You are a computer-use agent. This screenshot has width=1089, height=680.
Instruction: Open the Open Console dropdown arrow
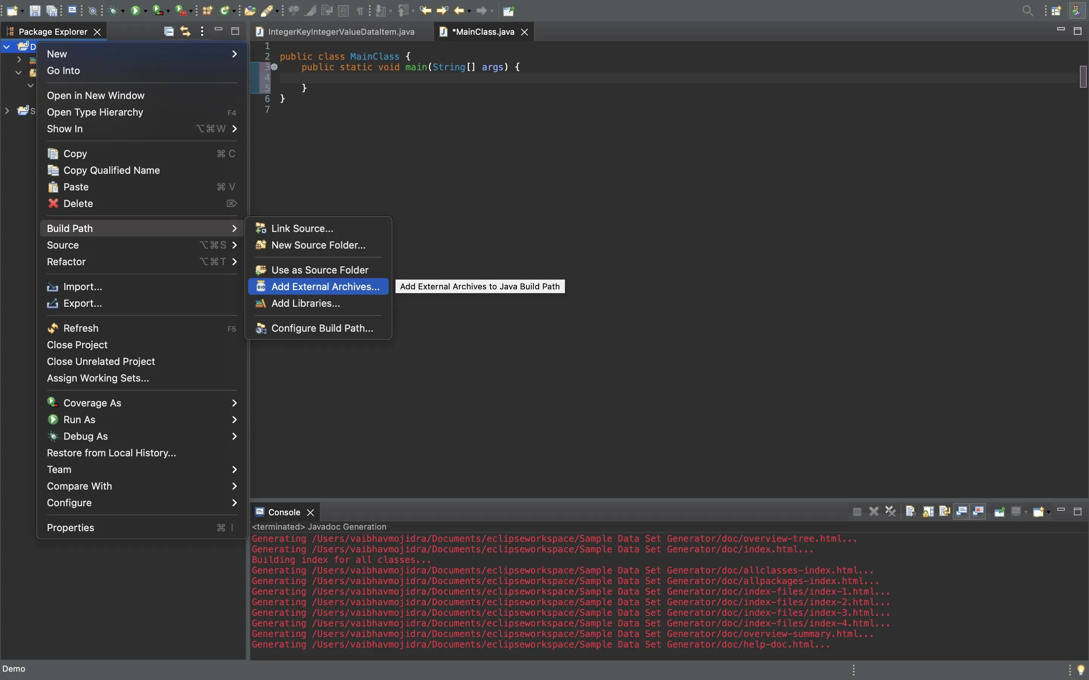click(x=1049, y=512)
